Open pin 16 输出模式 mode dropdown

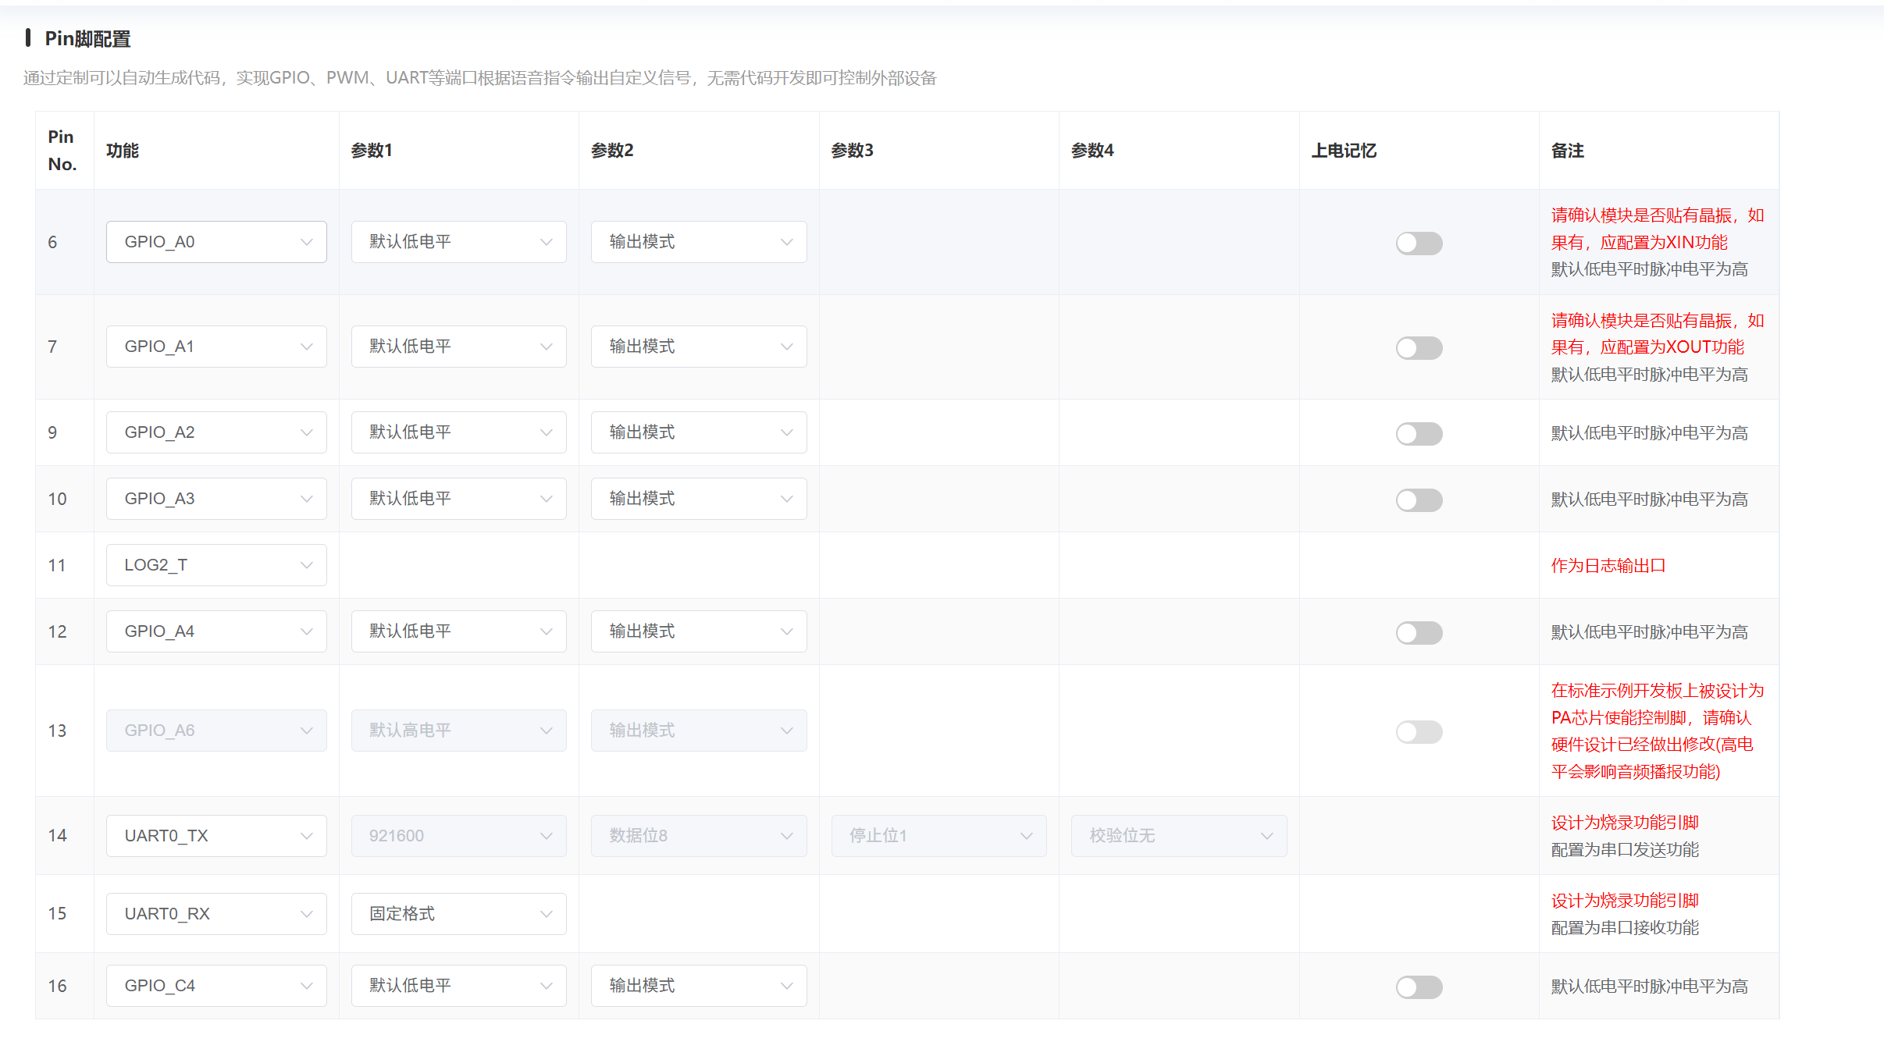[698, 986]
